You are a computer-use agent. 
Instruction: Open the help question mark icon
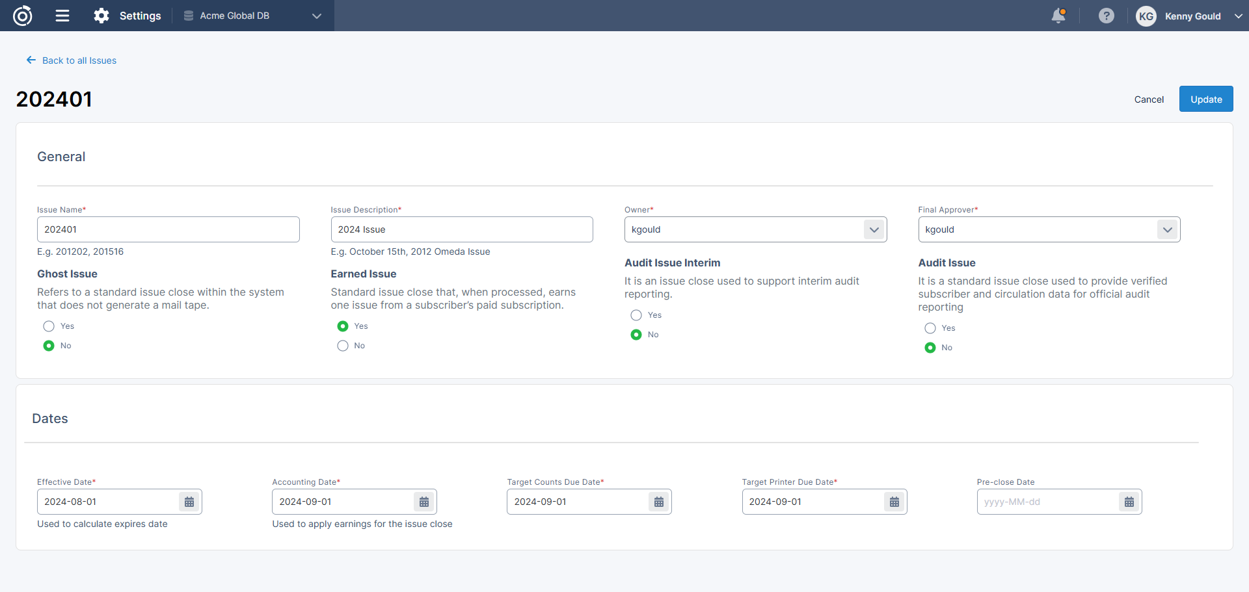coord(1106,16)
